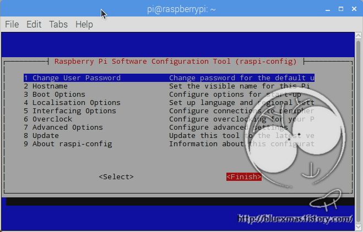Image resolution: width=363 pixels, height=232 pixels.
Task: Click "Update this tool to the latest" description
Action: pyautogui.click(x=235, y=136)
